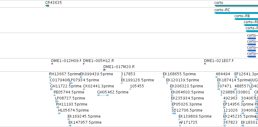Select the corto-RC transcript bar

[x=236, y=13]
